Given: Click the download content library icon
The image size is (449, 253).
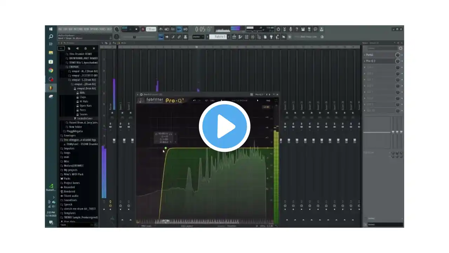Looking at the screenshot, I should pos(322,29).
